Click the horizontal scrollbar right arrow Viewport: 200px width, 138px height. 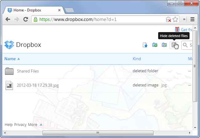tap(190, 133)
